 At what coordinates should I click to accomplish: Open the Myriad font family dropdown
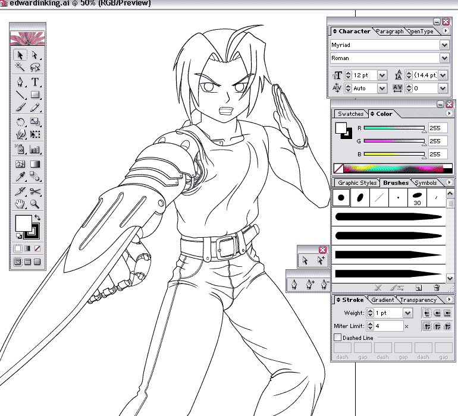pos(444,45)
